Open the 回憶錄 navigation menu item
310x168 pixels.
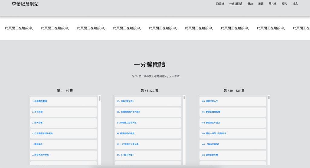tap(220, 4)
